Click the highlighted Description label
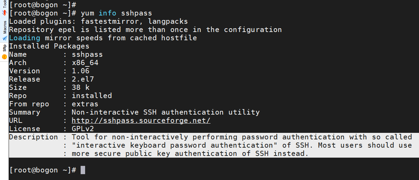Screen dimensions: 419x180 pos(33,137)
